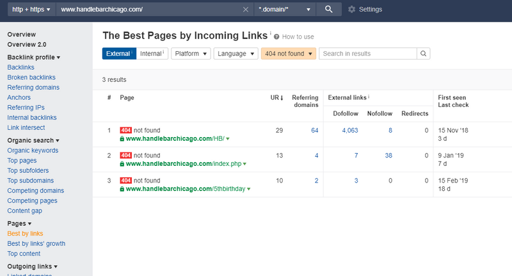512x276 pixels.
Task: Open Content gap report
Action: (x=25, y=211)
